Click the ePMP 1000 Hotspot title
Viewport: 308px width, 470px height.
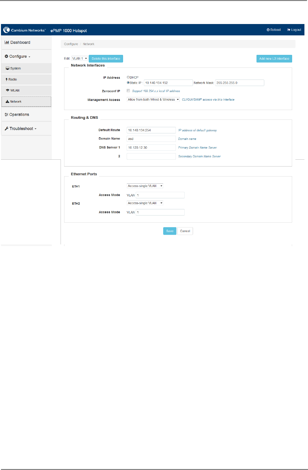point(69,31)
